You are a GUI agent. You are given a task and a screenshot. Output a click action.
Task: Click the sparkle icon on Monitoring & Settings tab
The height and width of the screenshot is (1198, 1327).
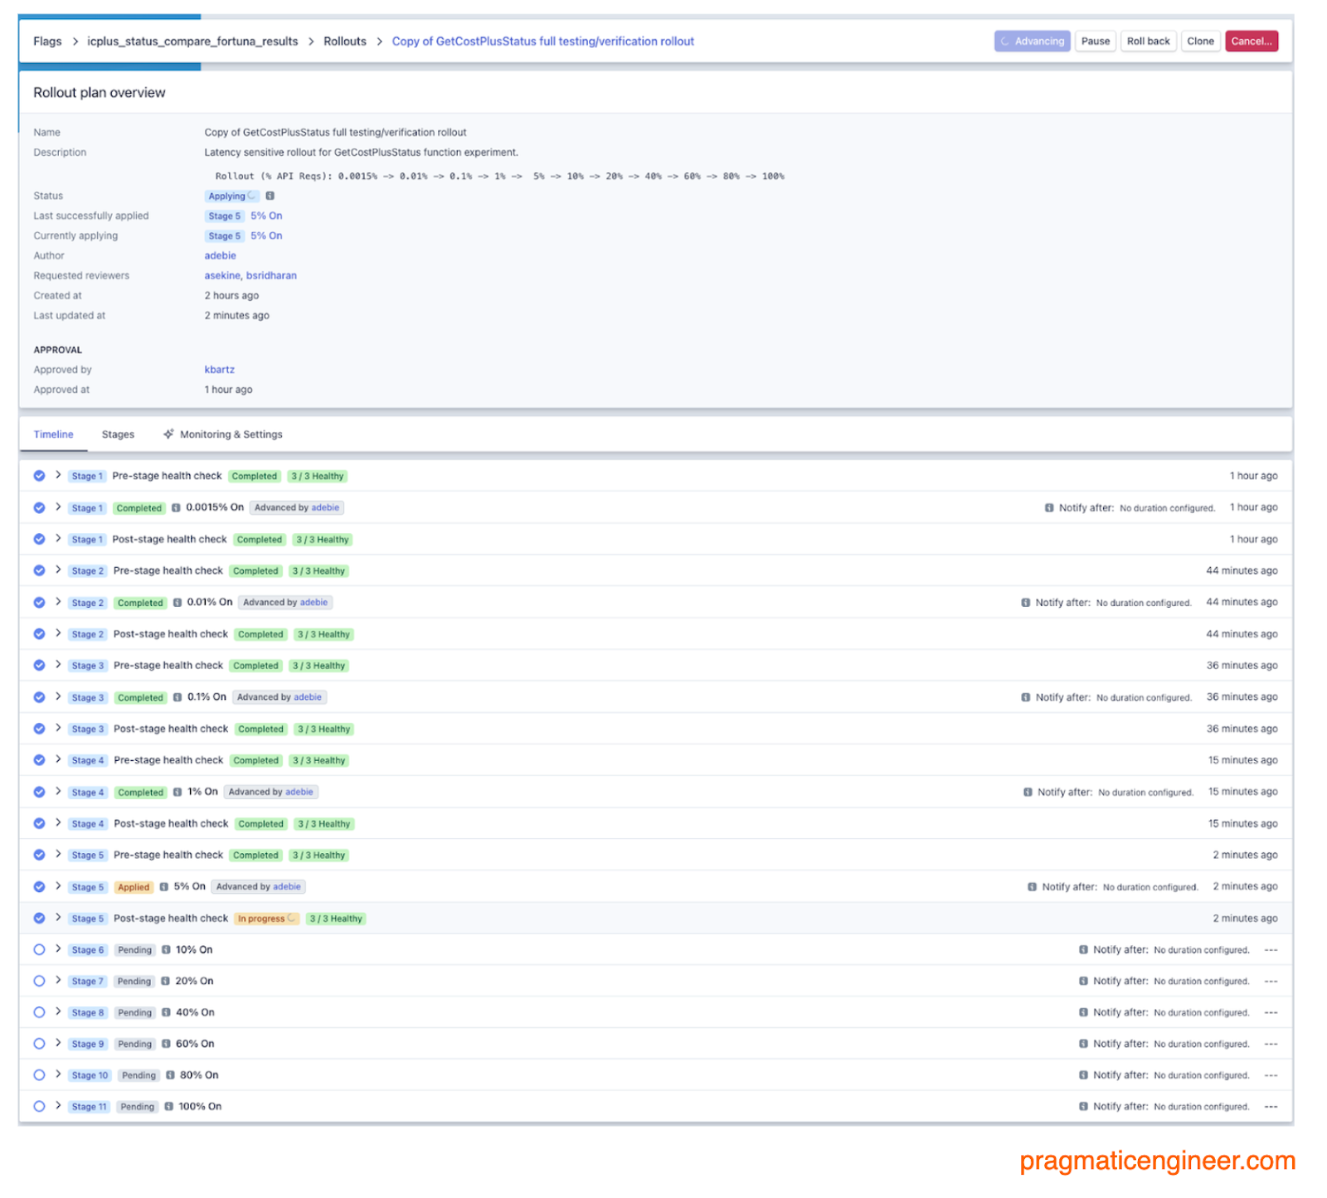coord(168,434)
